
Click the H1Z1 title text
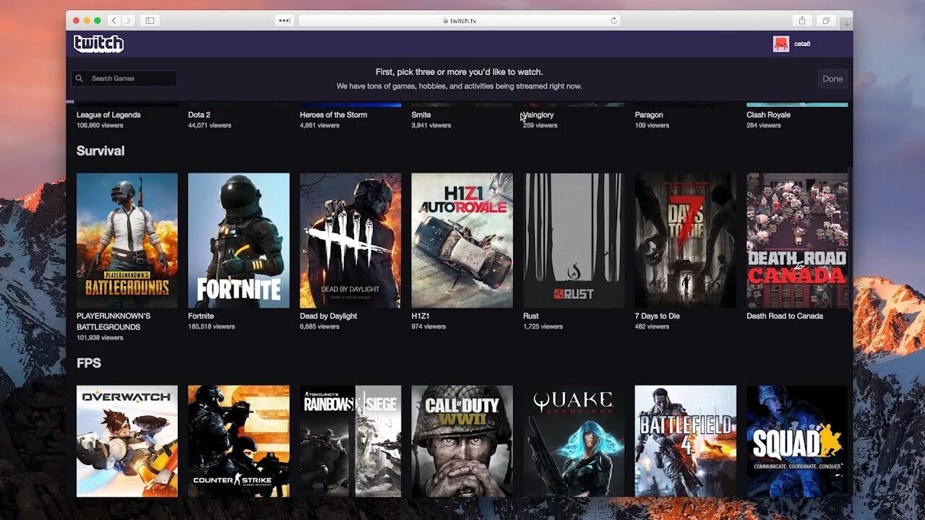pos(421,316)
